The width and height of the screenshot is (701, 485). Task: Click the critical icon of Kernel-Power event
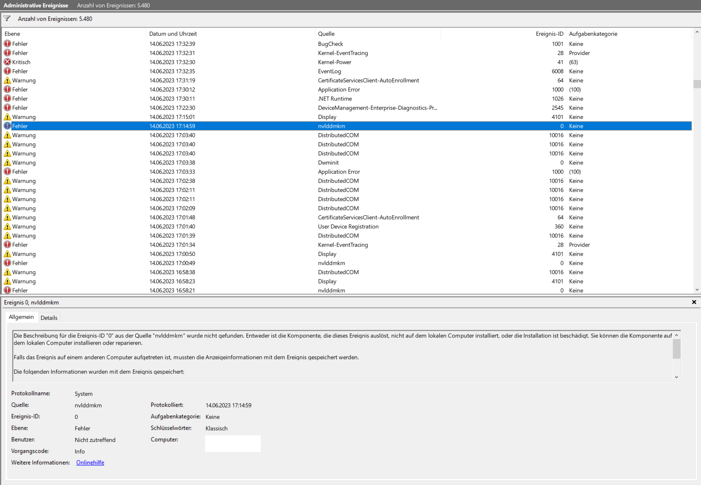pos(7,62)
